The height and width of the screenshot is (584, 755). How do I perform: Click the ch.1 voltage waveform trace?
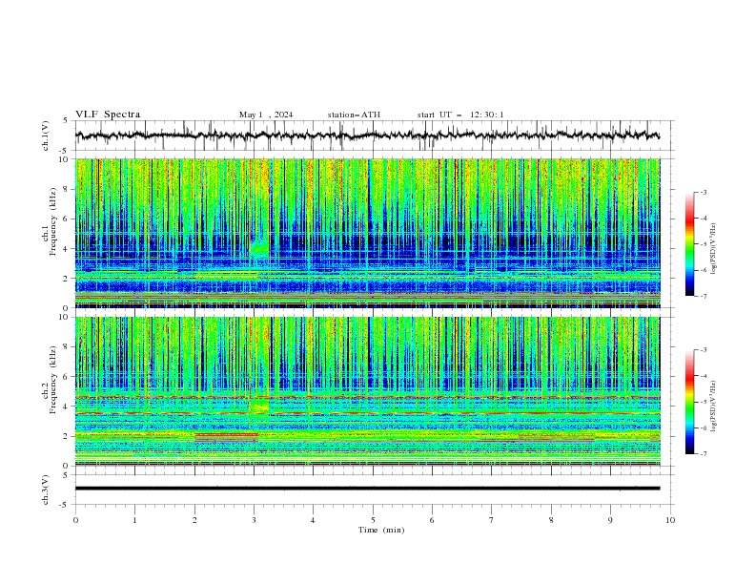click(x=367, y=136)
